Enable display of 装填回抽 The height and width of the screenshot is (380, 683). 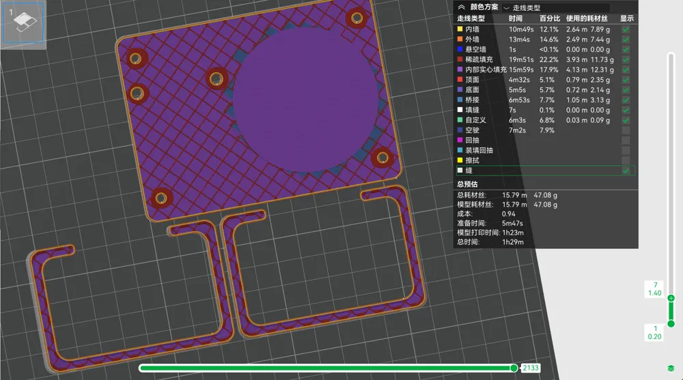626,150
